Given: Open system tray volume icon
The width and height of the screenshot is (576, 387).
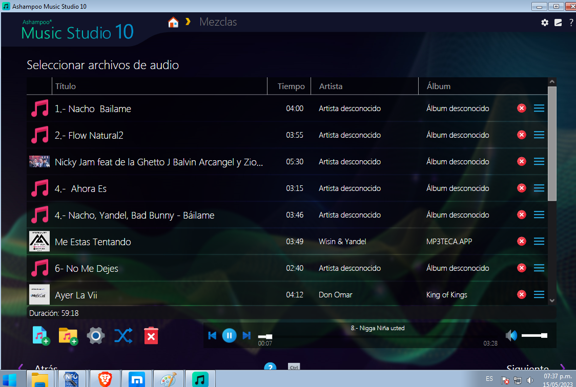Looking at the screenshot, I should click(x=530, y=380).
